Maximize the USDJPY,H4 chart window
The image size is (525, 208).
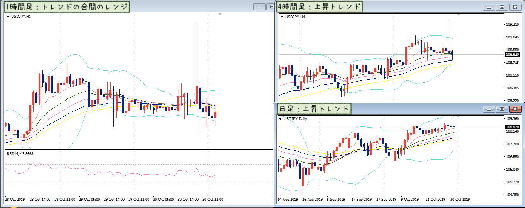point(502,7)
